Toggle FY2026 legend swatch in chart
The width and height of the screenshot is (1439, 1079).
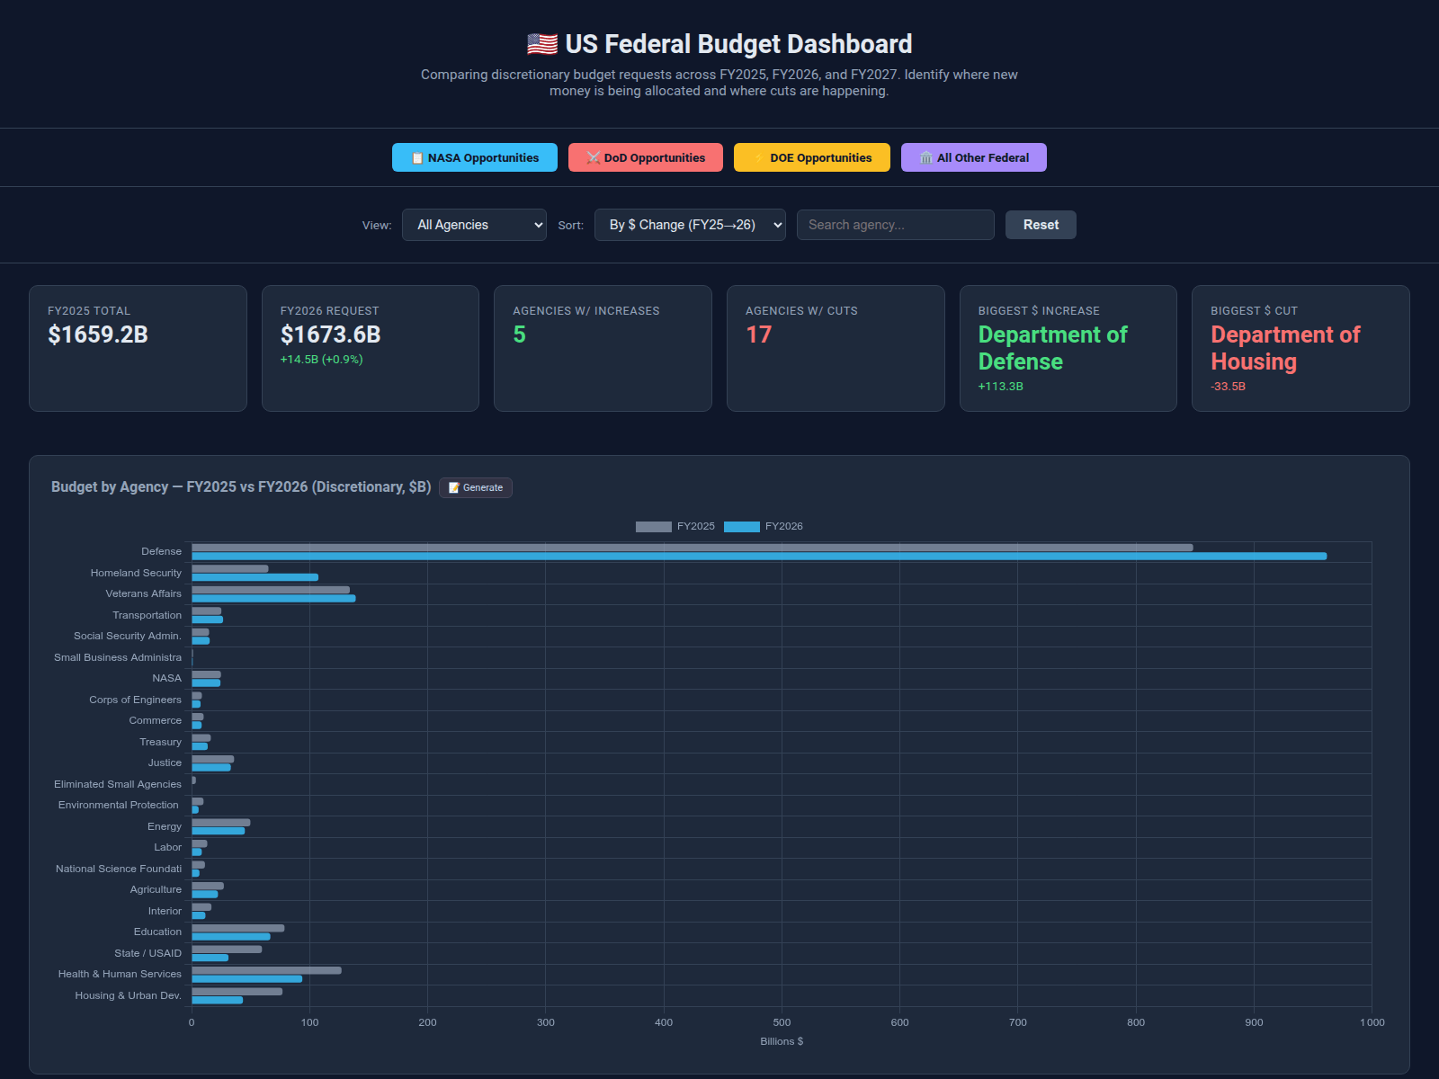(x=742, y=527)
